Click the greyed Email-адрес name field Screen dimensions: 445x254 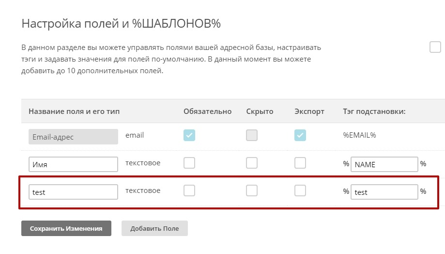pos(73,137)
